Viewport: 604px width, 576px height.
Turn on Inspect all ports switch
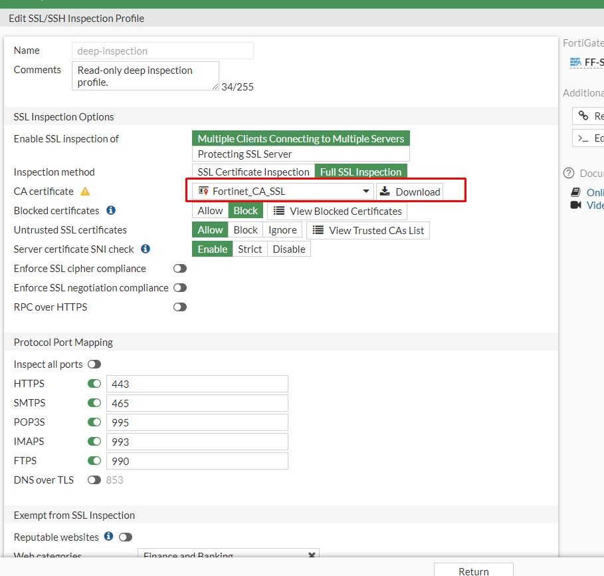pos(94,364)
